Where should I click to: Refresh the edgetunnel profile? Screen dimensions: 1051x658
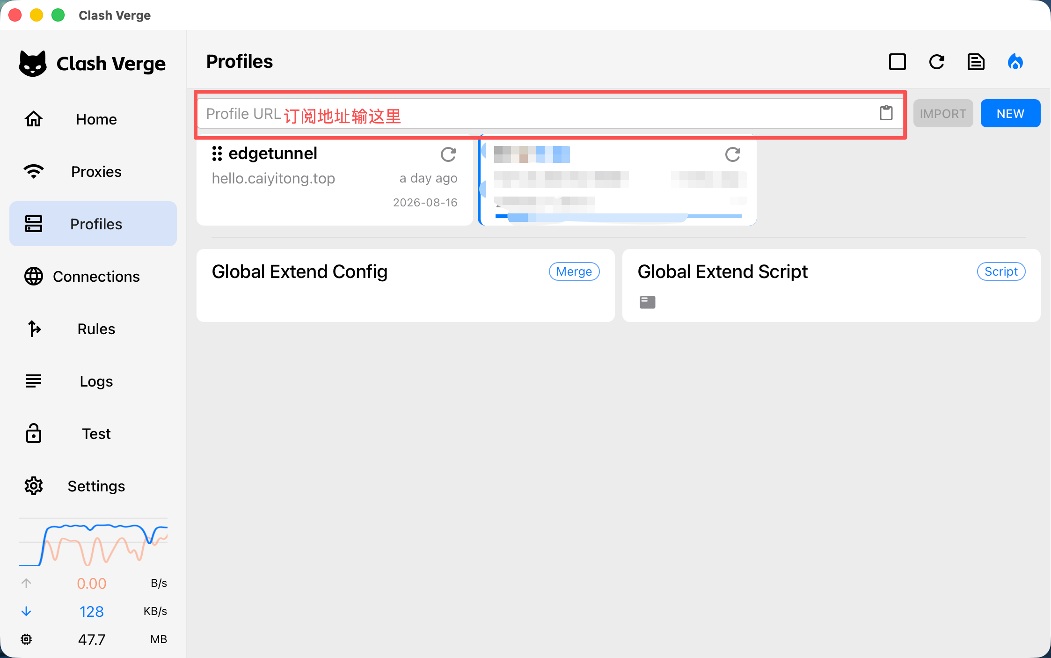[x=448, y=154]
